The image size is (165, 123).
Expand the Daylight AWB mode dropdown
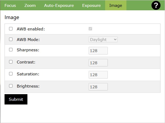pos(103,39)
